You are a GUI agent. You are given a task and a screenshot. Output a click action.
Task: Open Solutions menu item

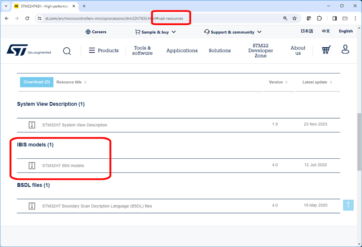coord(220,51)
